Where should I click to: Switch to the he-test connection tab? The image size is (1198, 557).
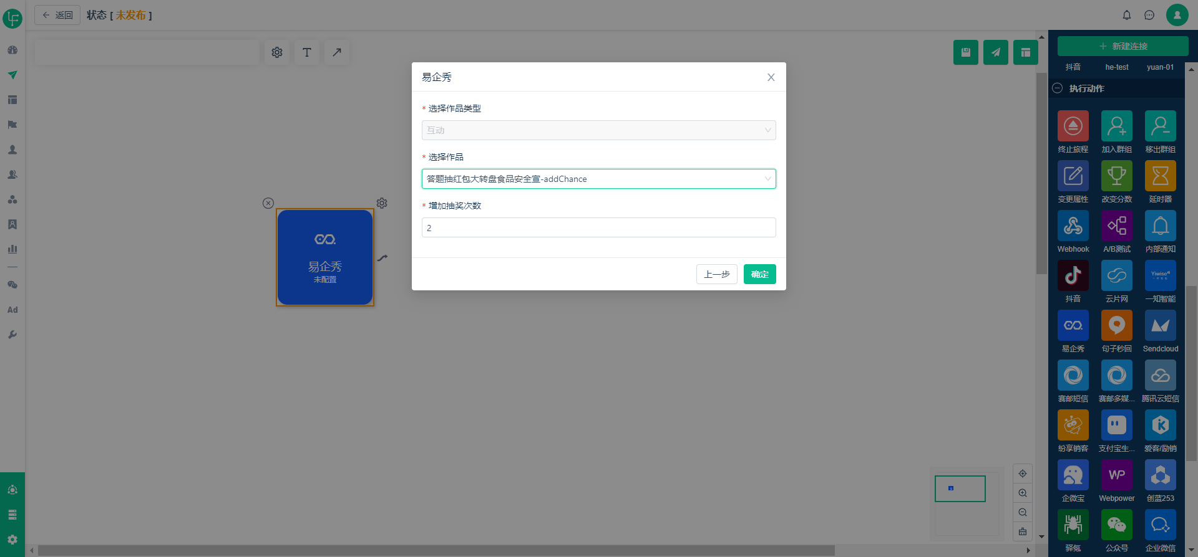click(1117, 67)
